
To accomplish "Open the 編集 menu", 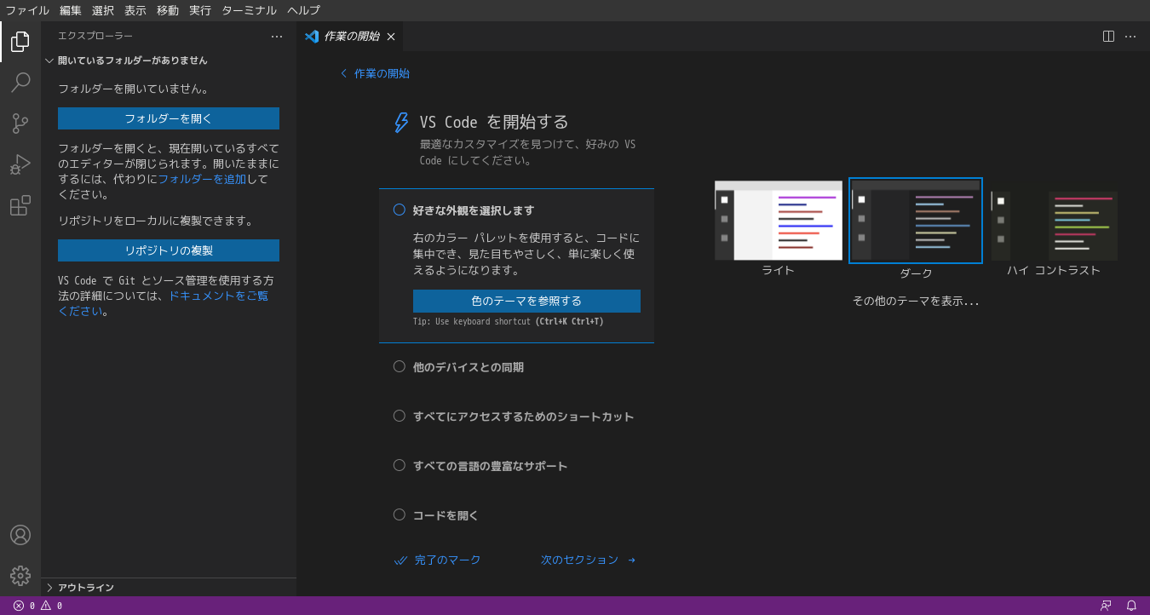I will click(x=71, y=10).
